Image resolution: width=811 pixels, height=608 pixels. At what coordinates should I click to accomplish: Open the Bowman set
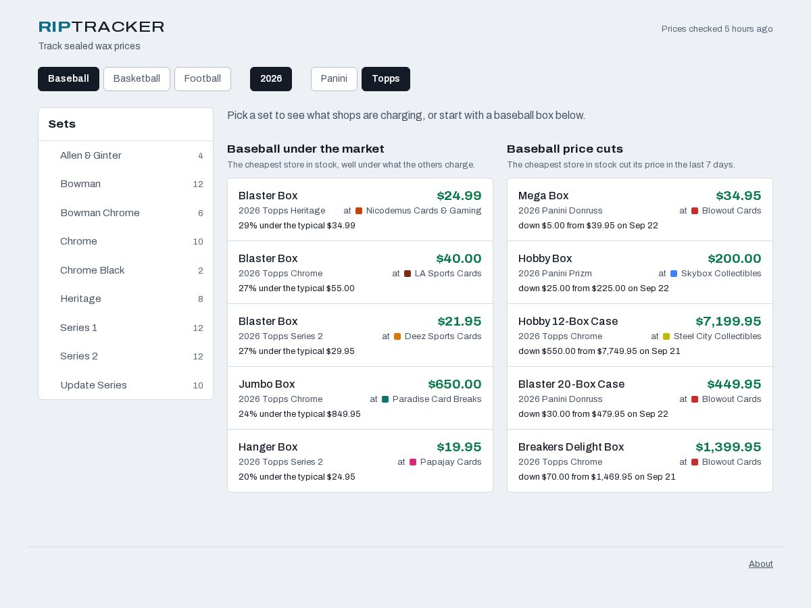(126, 184)
